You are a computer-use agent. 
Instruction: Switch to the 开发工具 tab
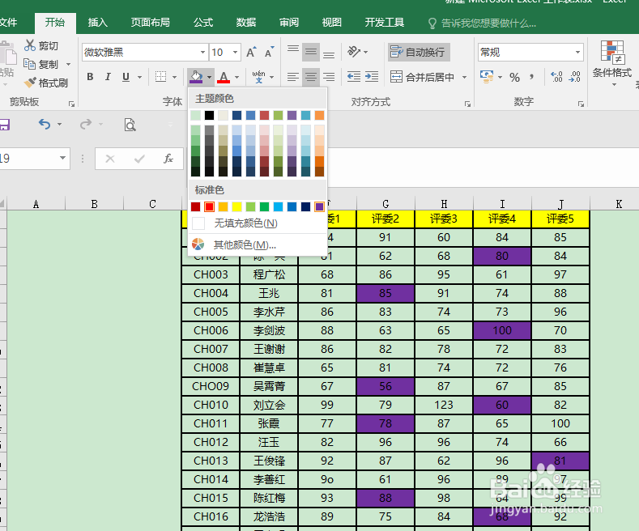pos(385,23)
